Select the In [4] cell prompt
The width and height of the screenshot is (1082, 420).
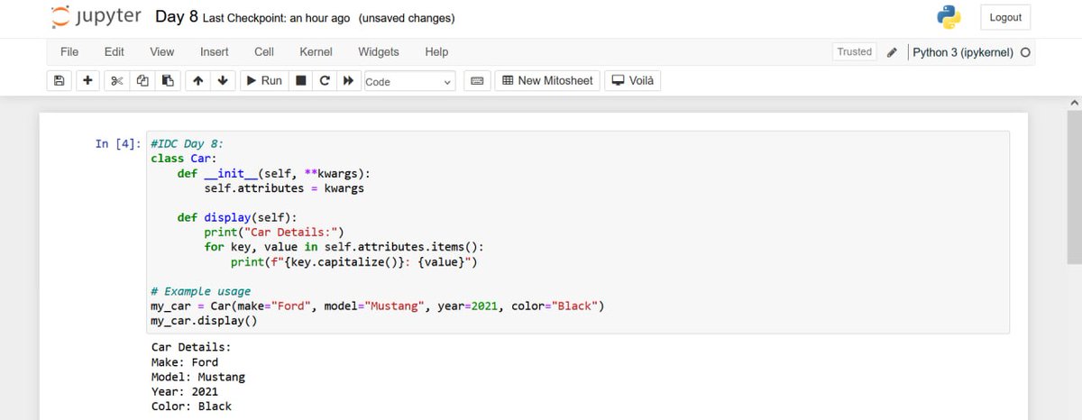[x=118, y=143]
